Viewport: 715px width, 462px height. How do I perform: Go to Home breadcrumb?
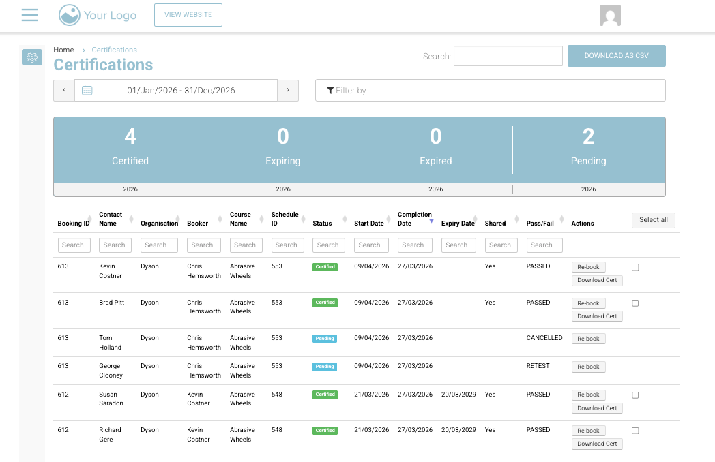click(x=63, y=50)
